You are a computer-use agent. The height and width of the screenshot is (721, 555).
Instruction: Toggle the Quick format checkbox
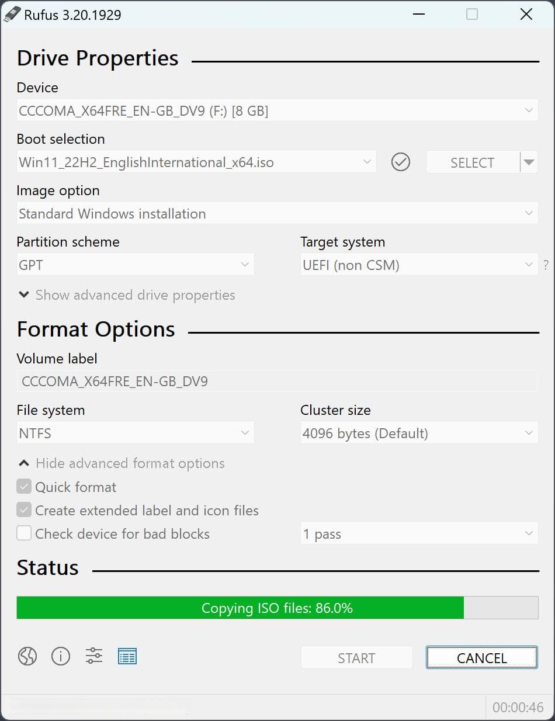[x=24, y=487]
